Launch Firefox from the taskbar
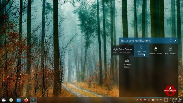Image resolution: width=183 pixels, height=103 pixels. click(x=26, y=100)
